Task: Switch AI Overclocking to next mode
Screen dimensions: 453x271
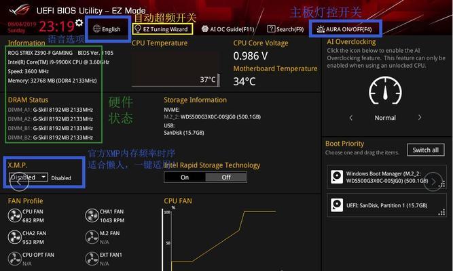Action: (x=420, y=118)
